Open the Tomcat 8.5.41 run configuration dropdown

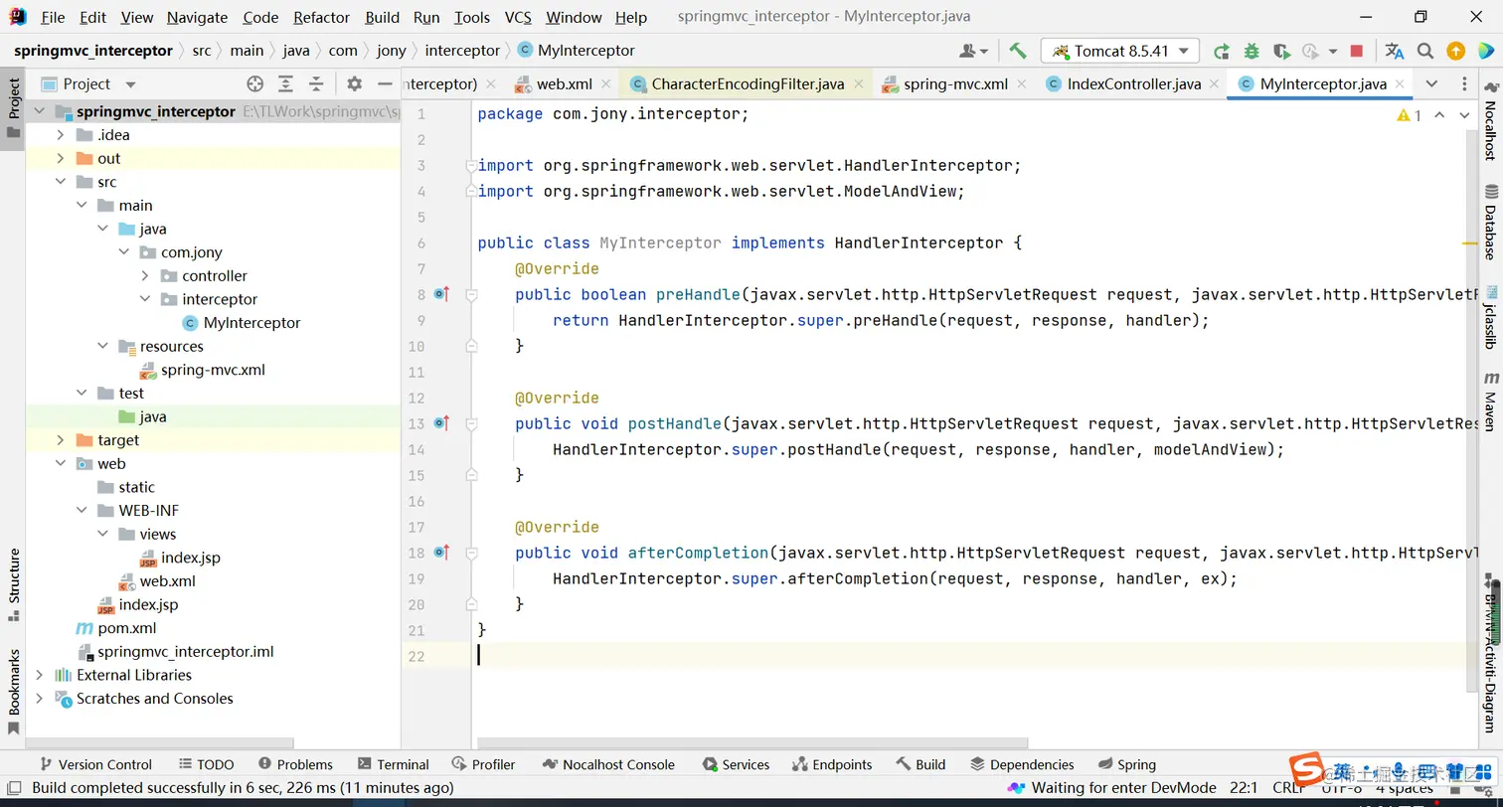pyautogui.click(x=1120, y=51)
